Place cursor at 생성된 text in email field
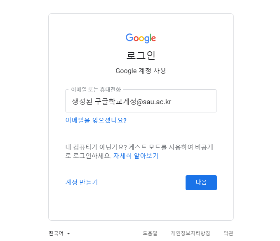Screen dimensions: 280x241 (x=82, y=102)
